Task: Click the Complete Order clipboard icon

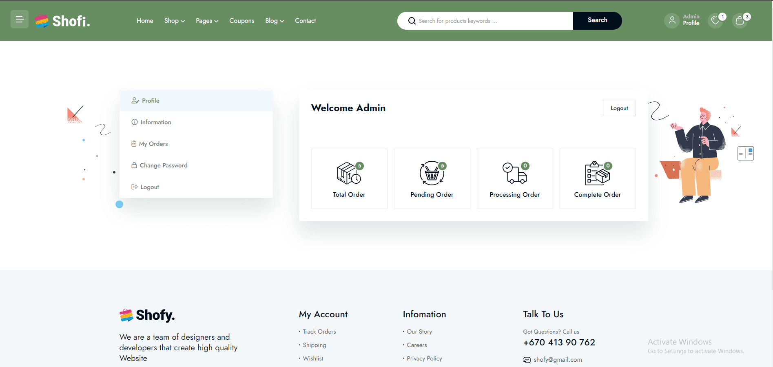Action: click(597, 173)
